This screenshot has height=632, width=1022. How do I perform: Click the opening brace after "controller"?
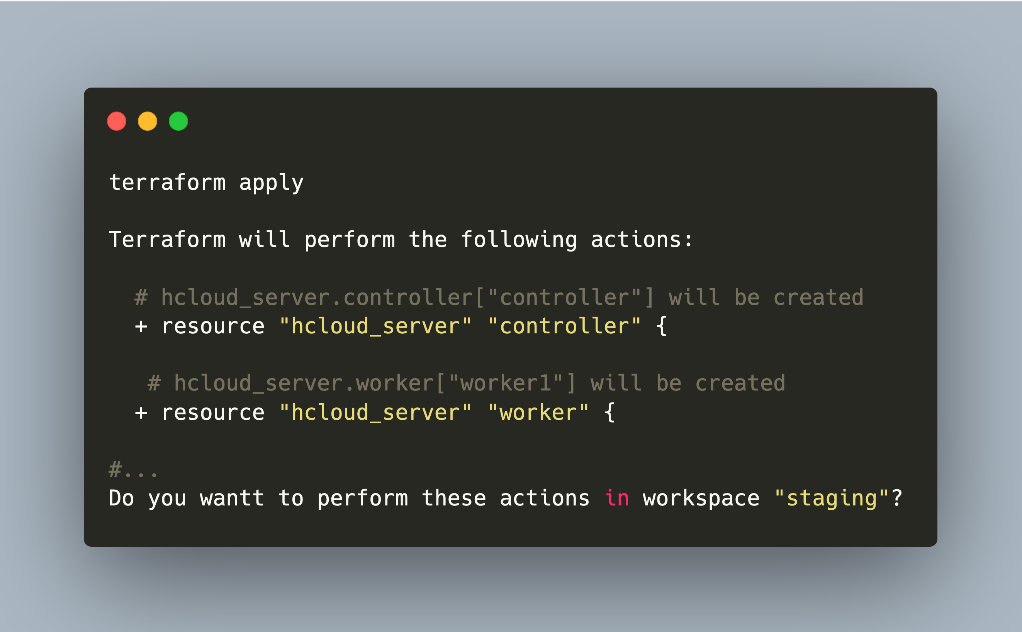tap(661, 326)
